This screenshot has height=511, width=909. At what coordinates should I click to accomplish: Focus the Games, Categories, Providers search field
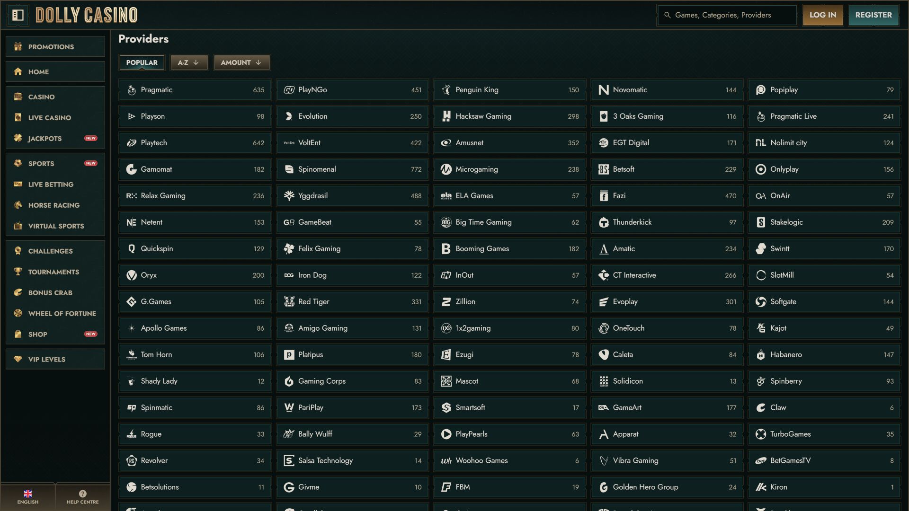pos(727,15)
